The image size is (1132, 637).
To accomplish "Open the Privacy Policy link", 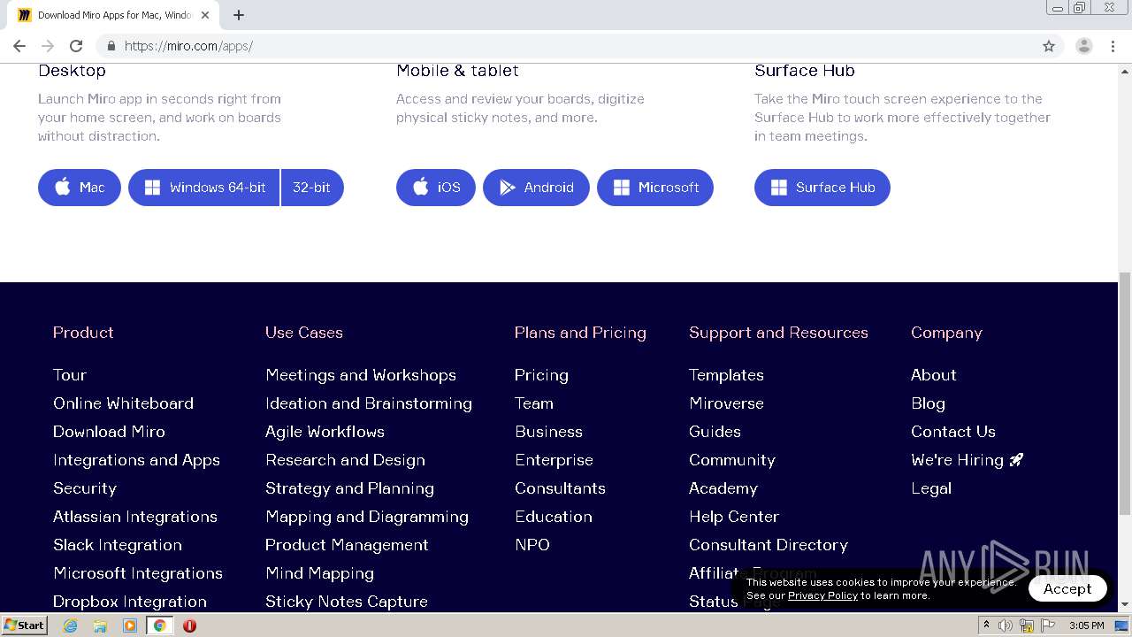I will 822,595.
